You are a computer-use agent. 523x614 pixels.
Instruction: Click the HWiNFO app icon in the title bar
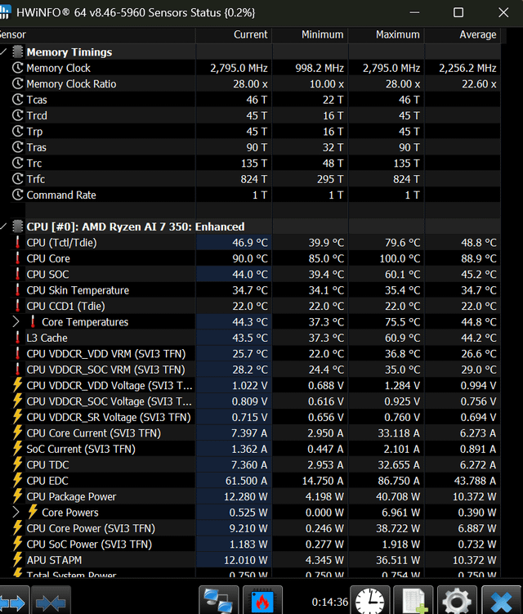point(5,12)
